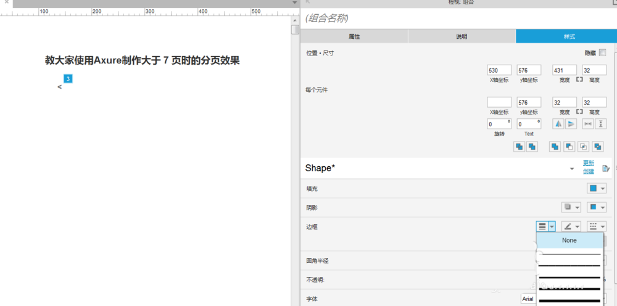
Task: Click the unite shapes icon
Action: [555, 147]
